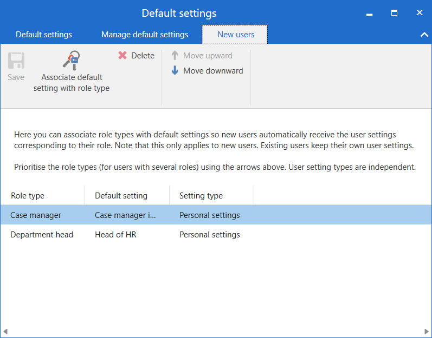Click the Move downward label
Image resolution: width=432 pixels, height=338 pixels.
click(213, 71)
